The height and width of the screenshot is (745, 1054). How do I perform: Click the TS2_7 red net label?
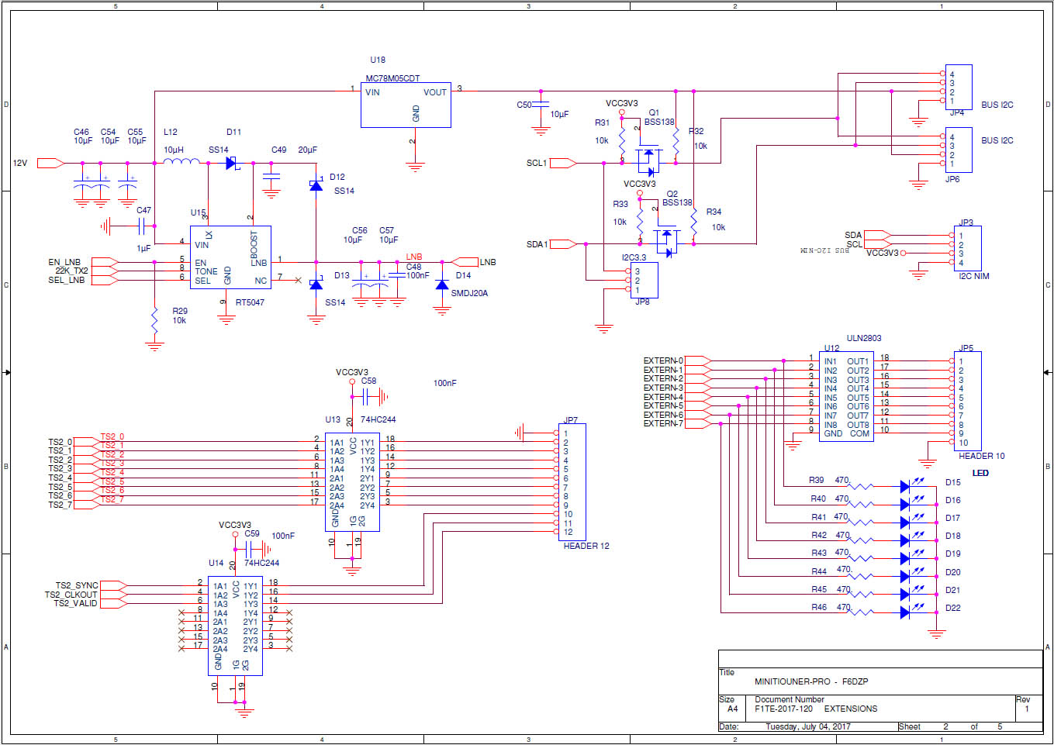click(x=112, y=499)
